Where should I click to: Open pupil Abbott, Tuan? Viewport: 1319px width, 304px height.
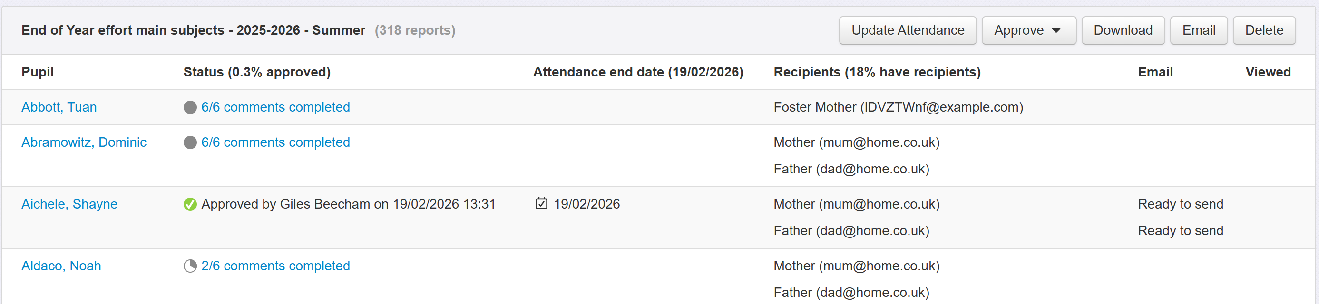pos(59,107)
